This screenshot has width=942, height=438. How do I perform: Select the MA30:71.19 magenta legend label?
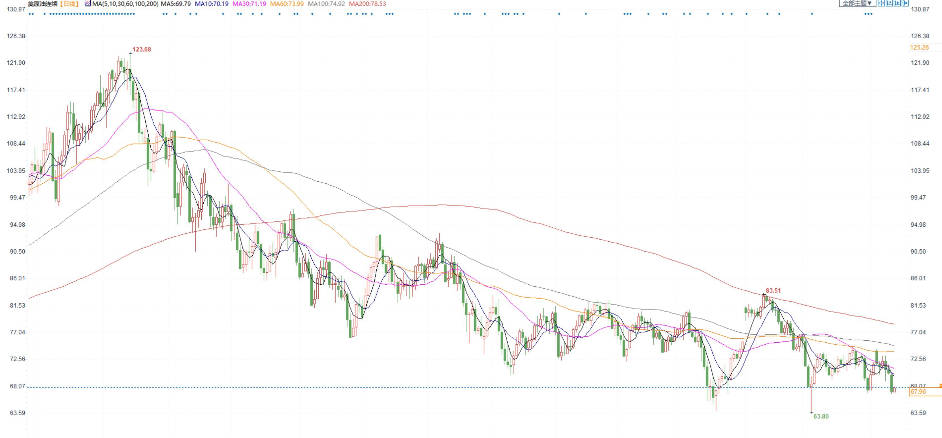(249, 4)
